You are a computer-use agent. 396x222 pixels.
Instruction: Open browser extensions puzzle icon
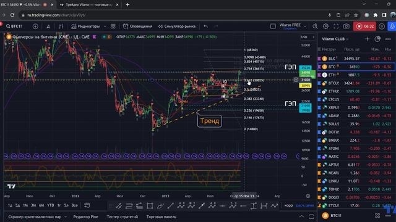376,15
